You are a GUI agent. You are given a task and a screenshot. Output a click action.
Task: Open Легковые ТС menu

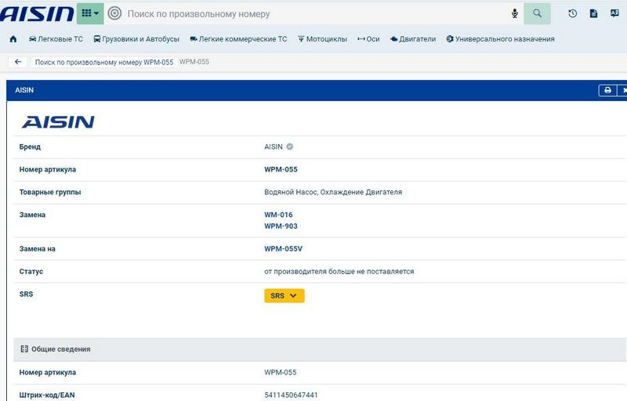[x=56, y=39]
